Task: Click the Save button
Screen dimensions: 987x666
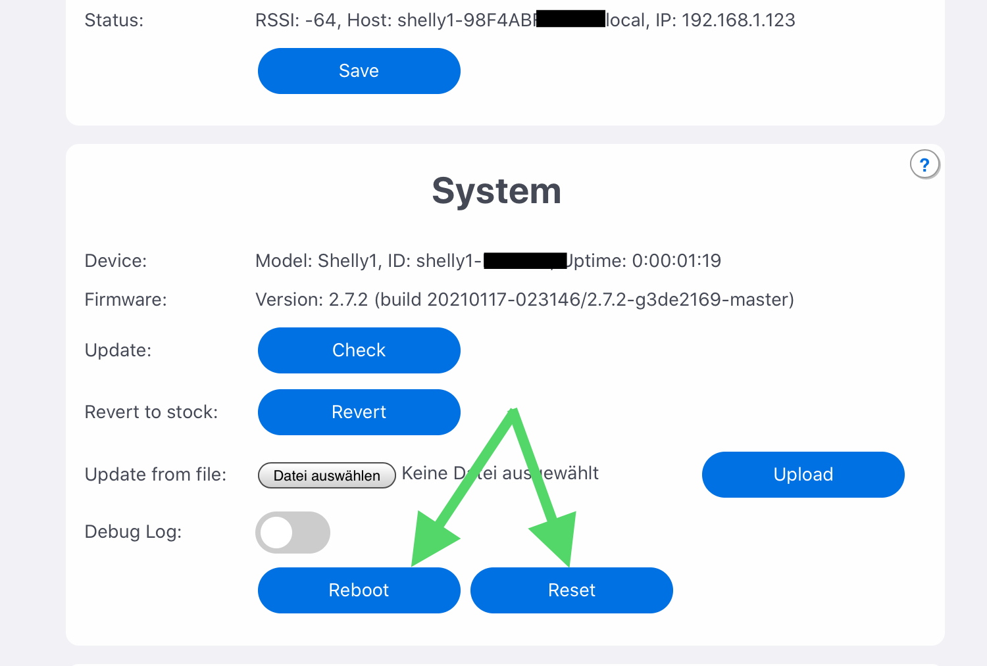Action: 359,71
